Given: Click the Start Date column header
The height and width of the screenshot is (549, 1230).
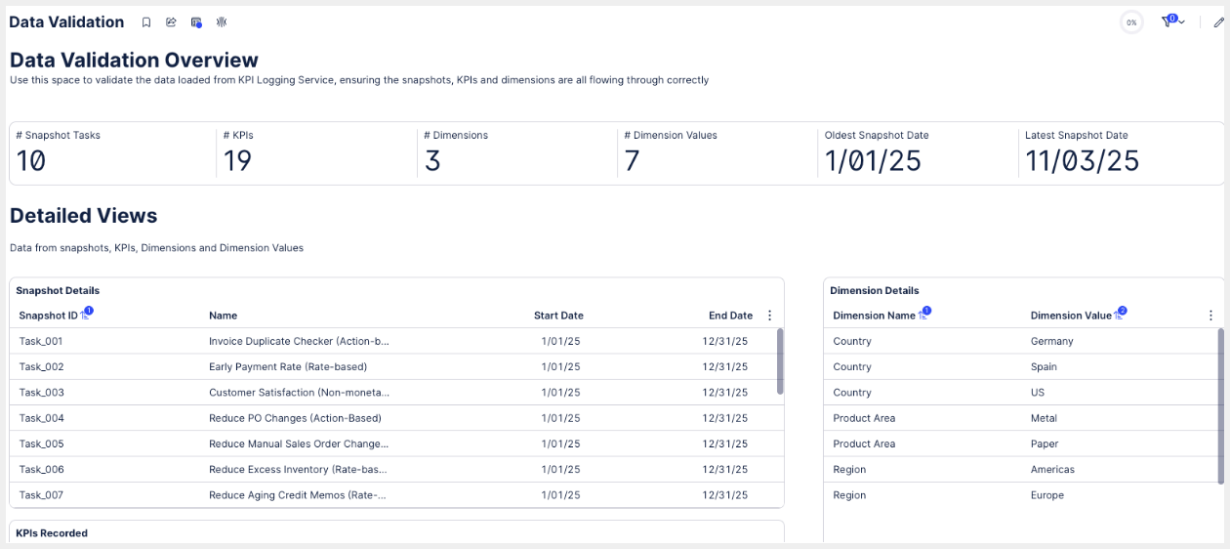Looking at the screenshot, I should pyautogui.click(x=558, y=316).
